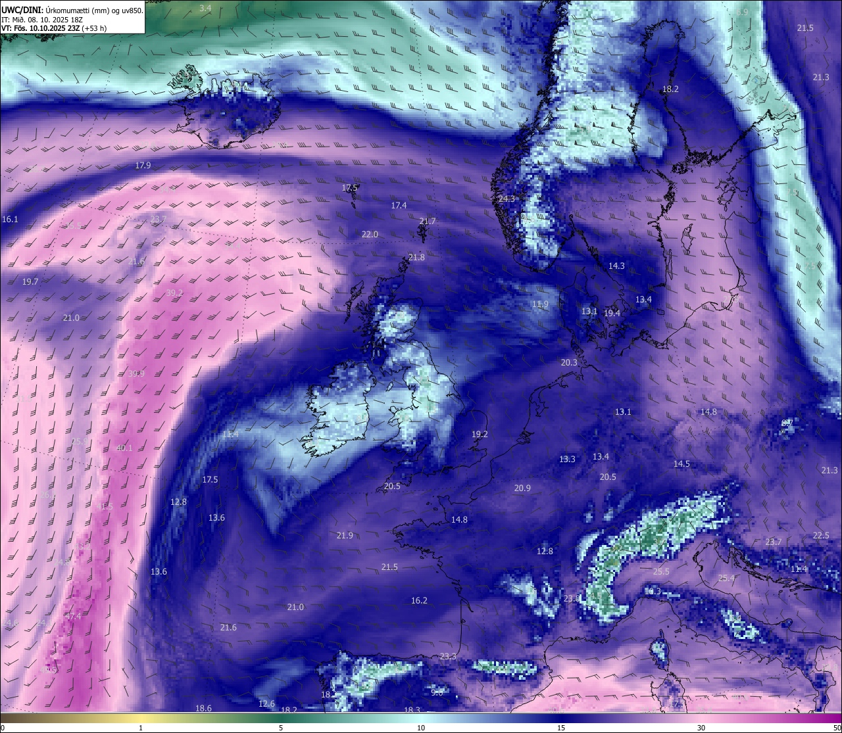Click the value 11.9 over the North Sea
This screenshot has height=733, width=842.
click(540, 304)
